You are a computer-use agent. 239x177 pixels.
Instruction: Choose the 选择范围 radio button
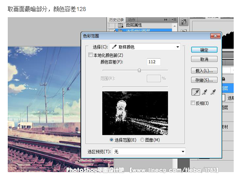(x=111, y=140)
